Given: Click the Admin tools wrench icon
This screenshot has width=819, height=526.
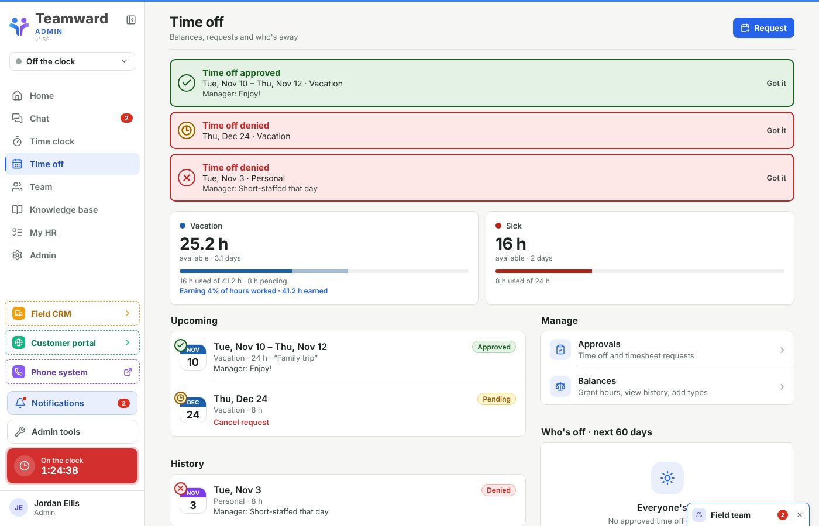Looking at the screenshot, I should (x=20, y=432).
